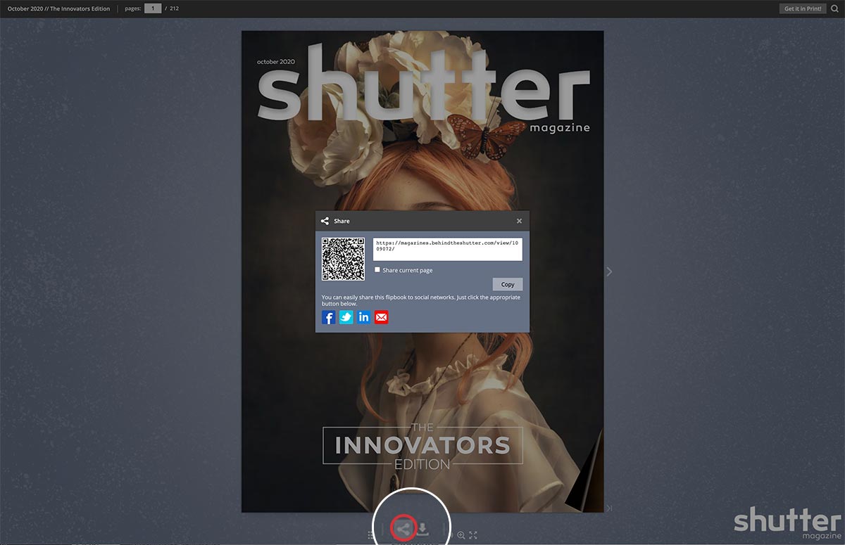
Task: Click the share icon in bottom toolbar
Action: [x=403, y=528]
